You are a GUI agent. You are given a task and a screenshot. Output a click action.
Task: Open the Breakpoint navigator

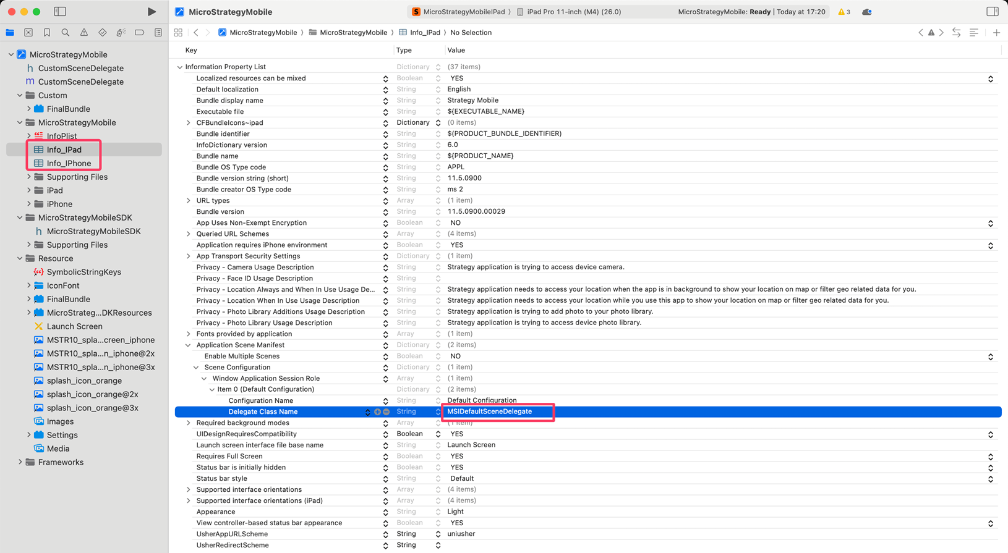(140, 33)
